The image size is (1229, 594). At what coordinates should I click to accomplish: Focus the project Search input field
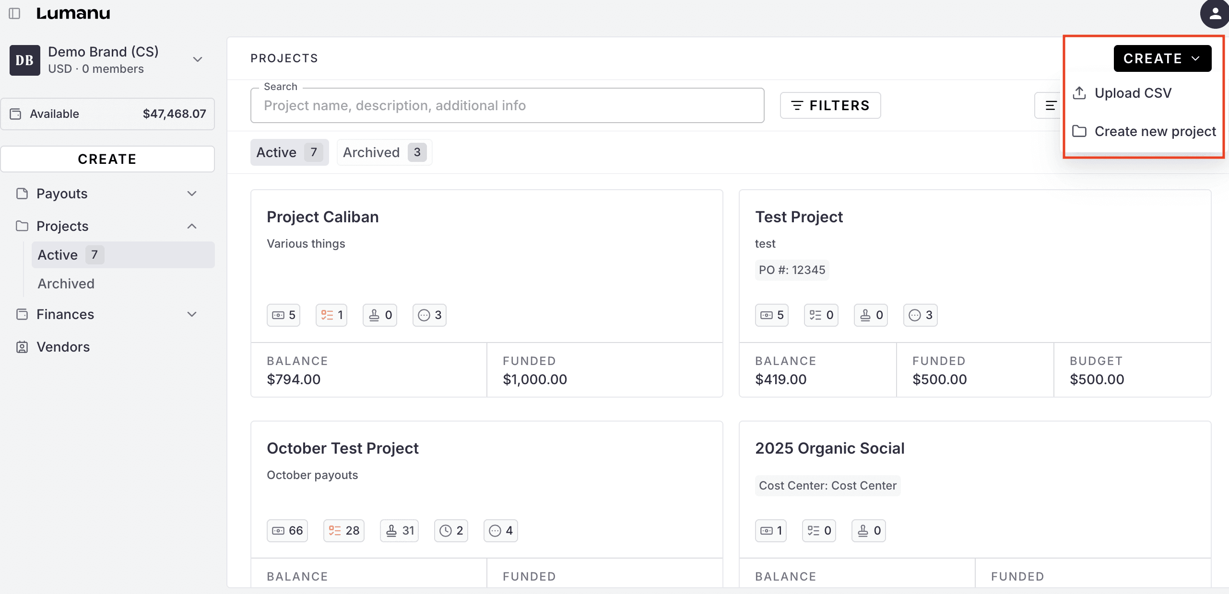coord(507,105)
